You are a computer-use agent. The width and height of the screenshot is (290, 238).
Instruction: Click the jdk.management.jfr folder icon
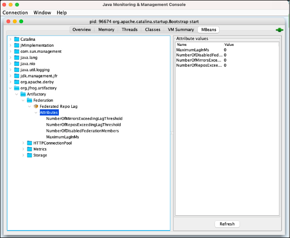click(x=17, y=76)
